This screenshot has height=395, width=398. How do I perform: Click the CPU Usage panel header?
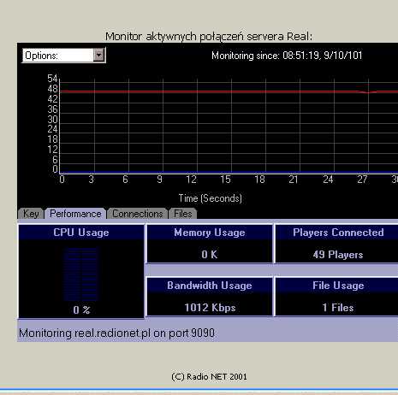(x=81, y=233)
